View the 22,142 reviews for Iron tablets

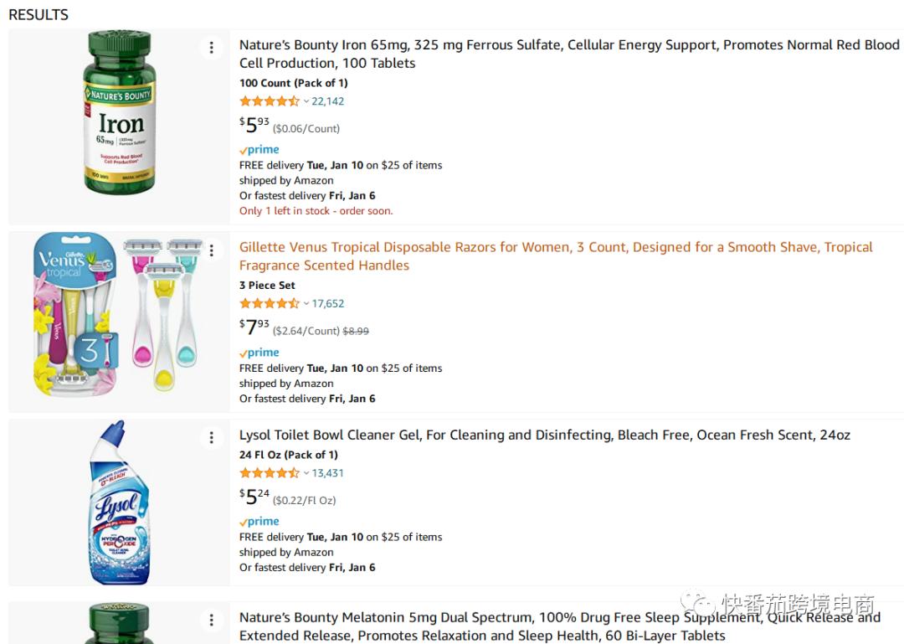328,101
